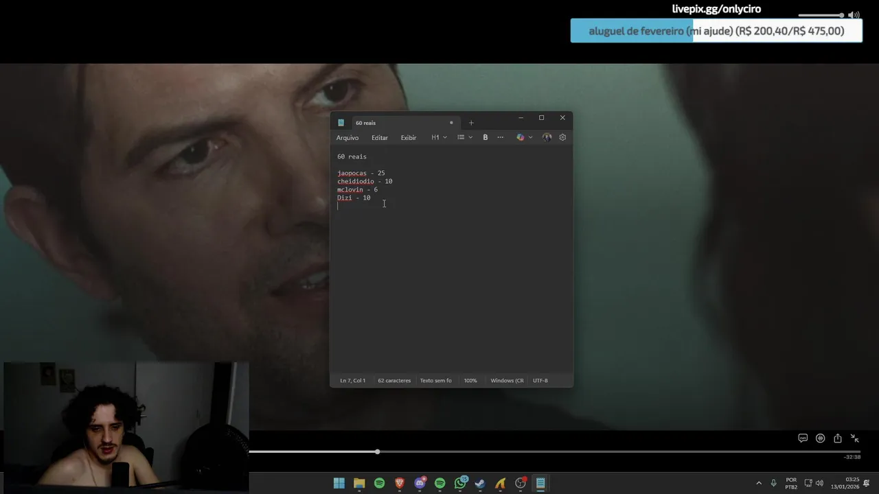Click the Notepad icon in the taskbar
Screen dimensions: 879x494
point(540,483)
